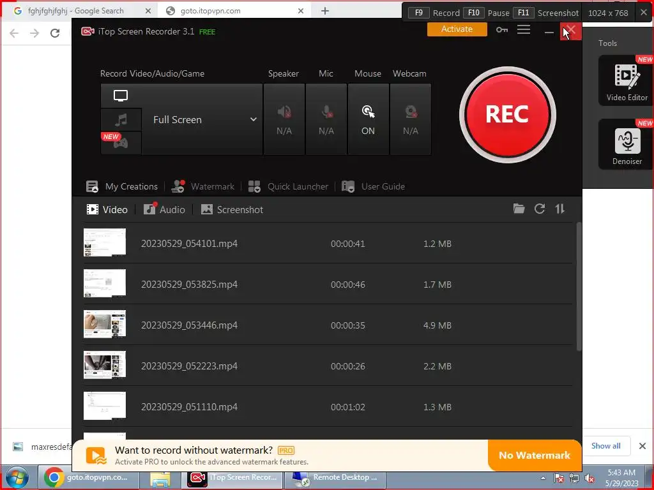Close the hotkey overlay bar
654x490 pixels.
[644, 13]
